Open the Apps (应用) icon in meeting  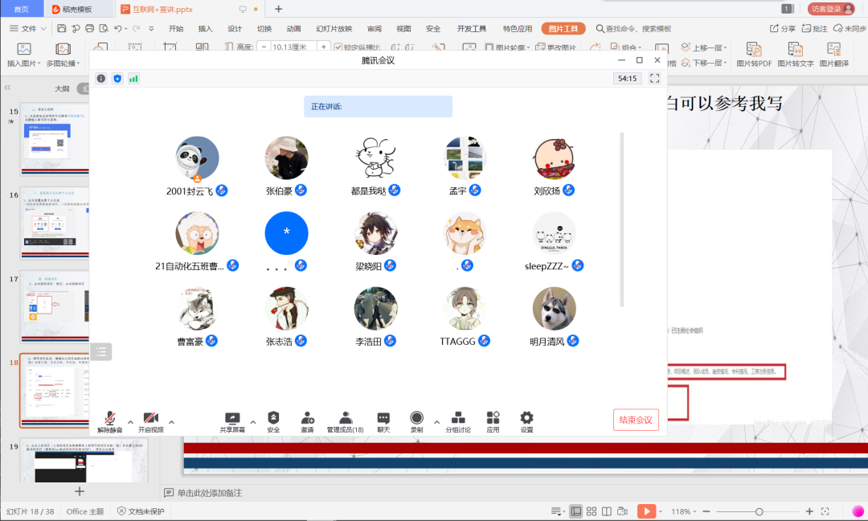[x=493, y=422]
